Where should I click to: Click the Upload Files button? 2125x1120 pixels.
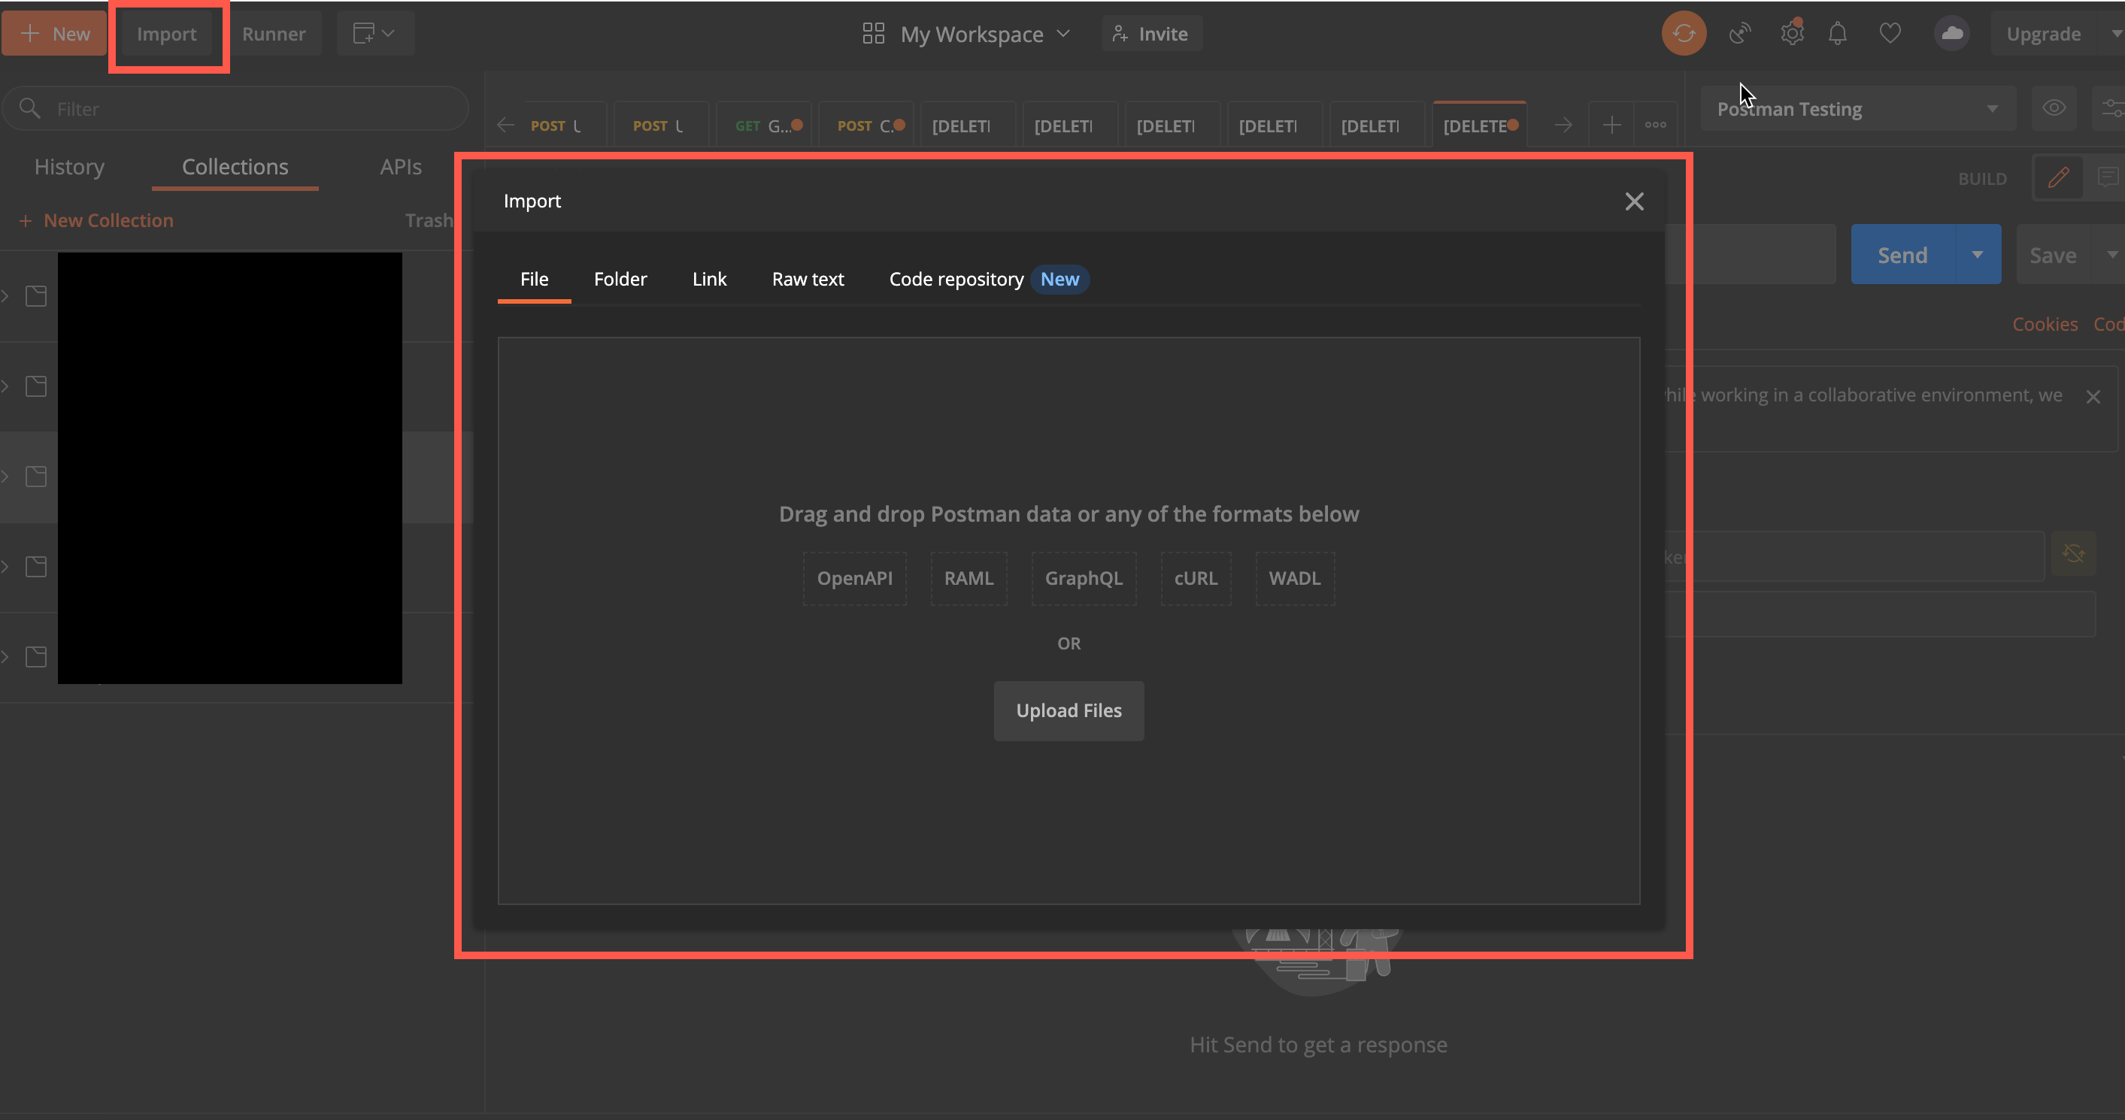(1069, 711)
